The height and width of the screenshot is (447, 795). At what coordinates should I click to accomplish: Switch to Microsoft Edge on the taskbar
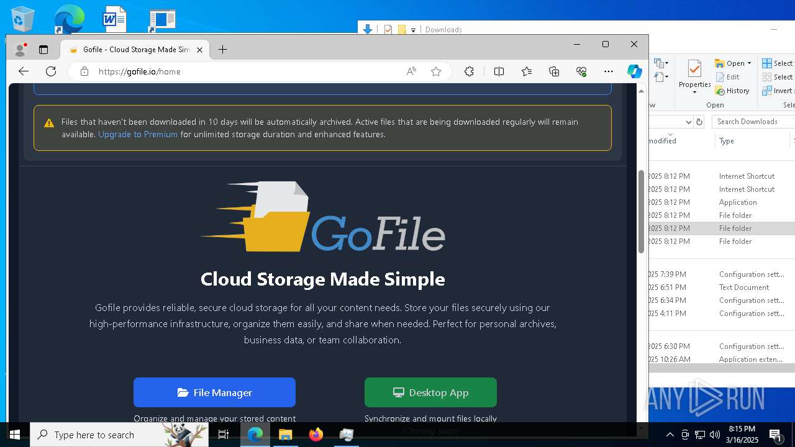click(x=255, y=435)
